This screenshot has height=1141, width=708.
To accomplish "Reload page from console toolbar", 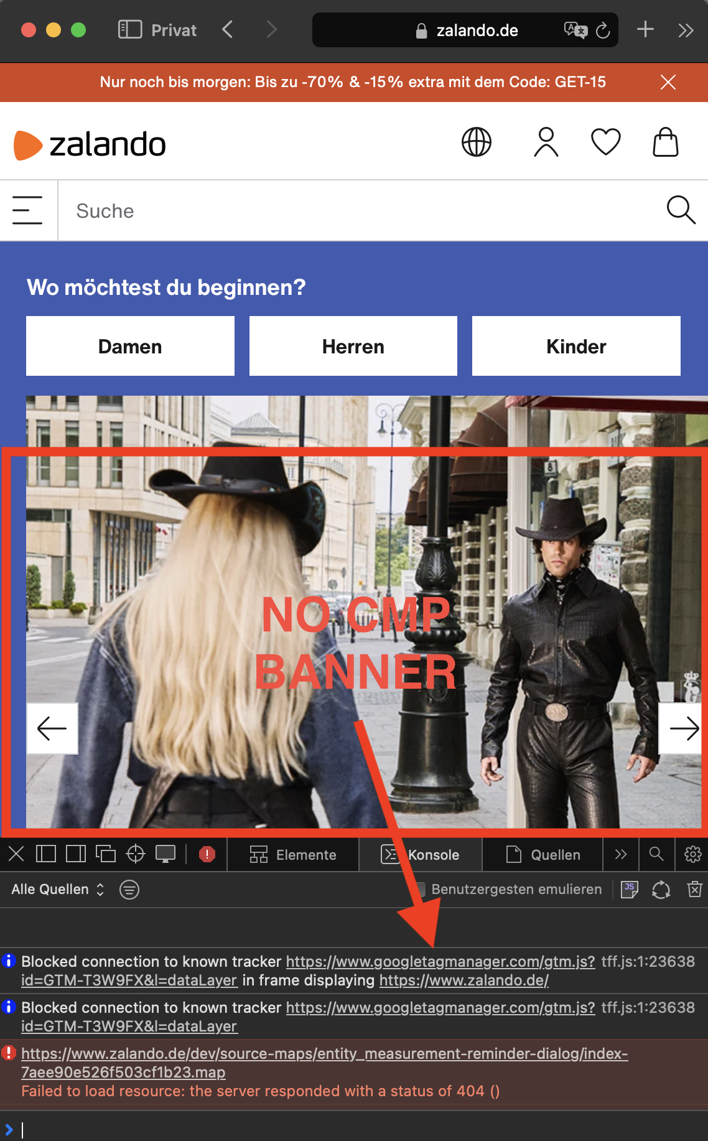I will pyautogui.click(x=661, y=890).
